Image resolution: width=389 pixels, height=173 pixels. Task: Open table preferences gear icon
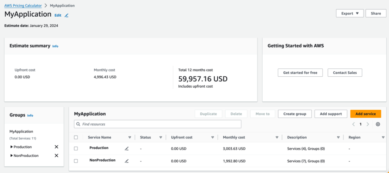[x=378, y=124]
